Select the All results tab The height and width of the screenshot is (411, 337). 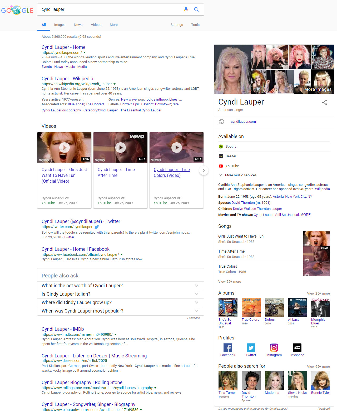(x=44, y=25)
